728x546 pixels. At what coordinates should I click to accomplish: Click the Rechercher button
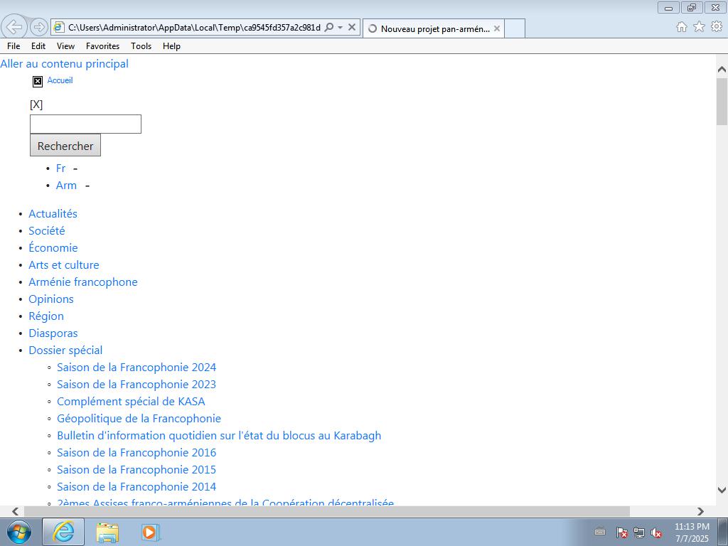click(65, 146)
